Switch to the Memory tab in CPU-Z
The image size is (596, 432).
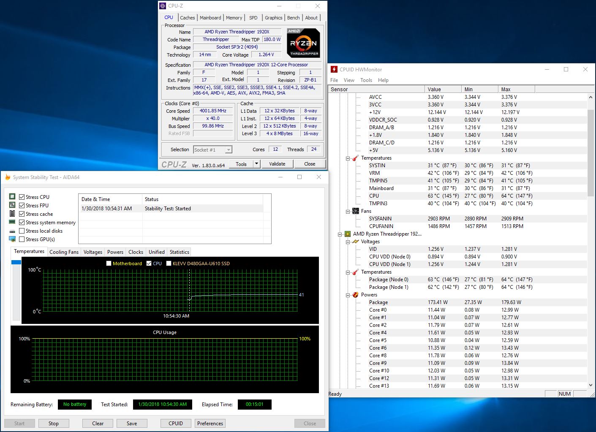pos(234,18)
